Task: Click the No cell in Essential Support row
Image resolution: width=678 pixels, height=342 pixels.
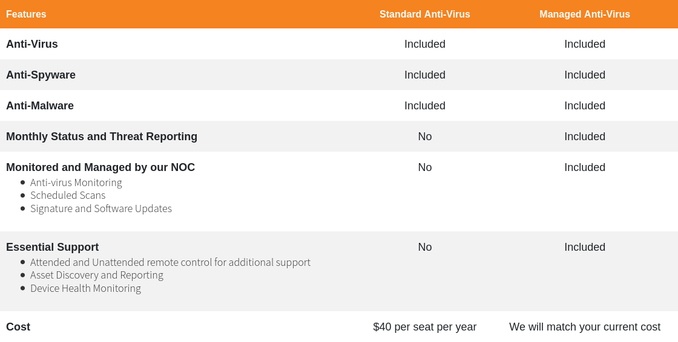Action: pos(424,247)
